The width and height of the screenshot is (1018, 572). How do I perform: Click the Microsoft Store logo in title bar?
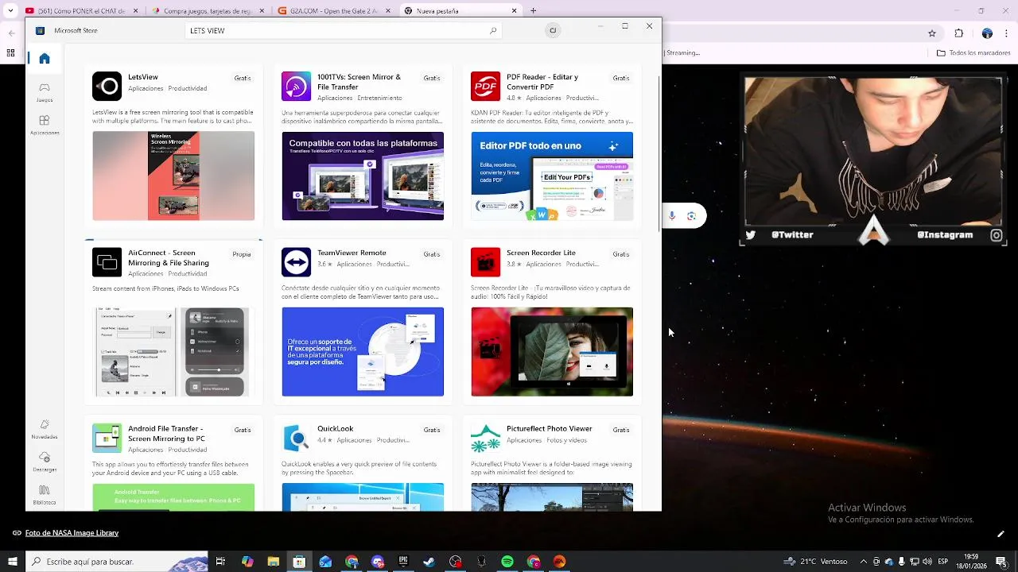point(40,30)
